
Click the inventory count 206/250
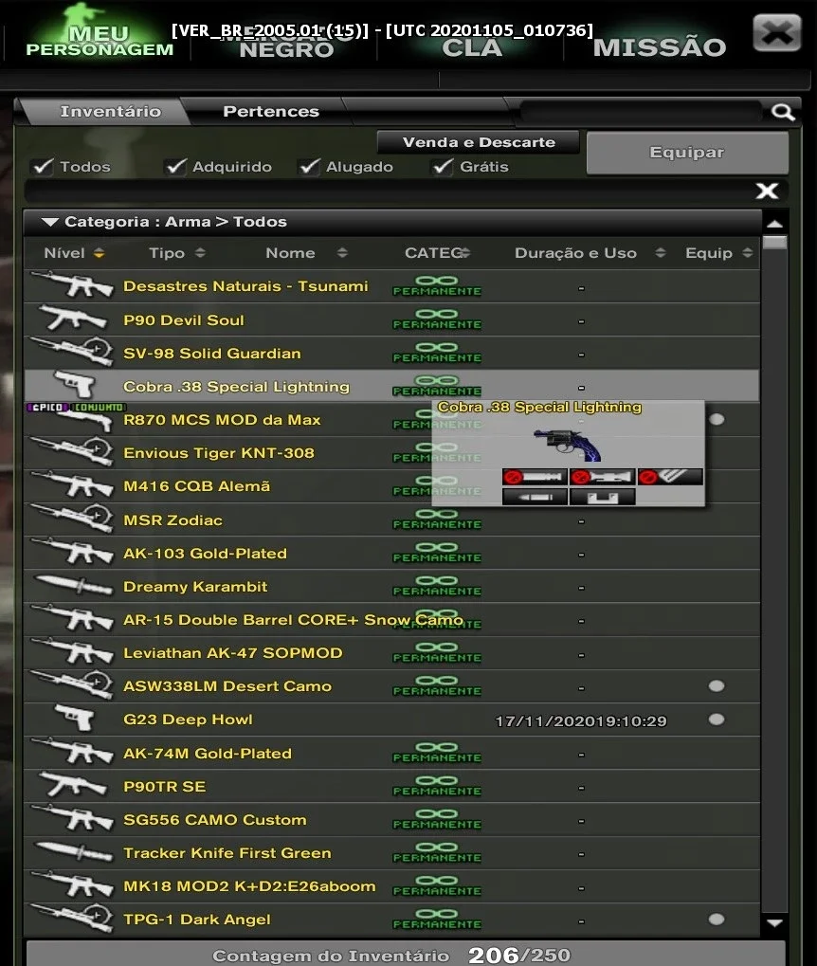518,956
